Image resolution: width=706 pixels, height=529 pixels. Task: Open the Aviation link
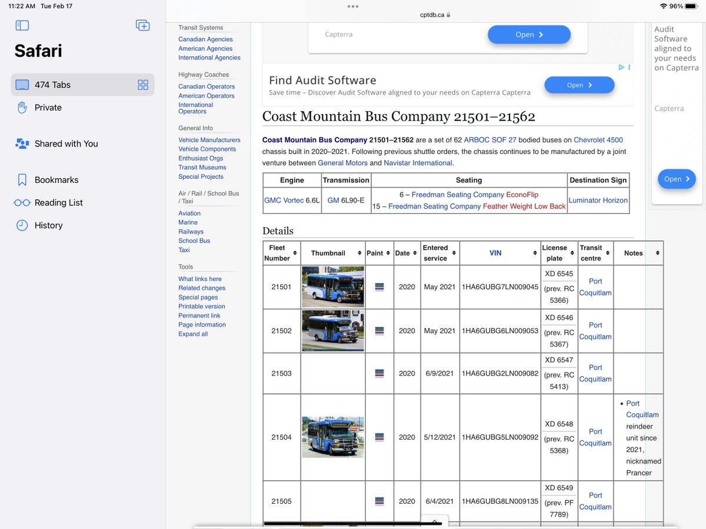pyautogui.click(x=189, y=213)
